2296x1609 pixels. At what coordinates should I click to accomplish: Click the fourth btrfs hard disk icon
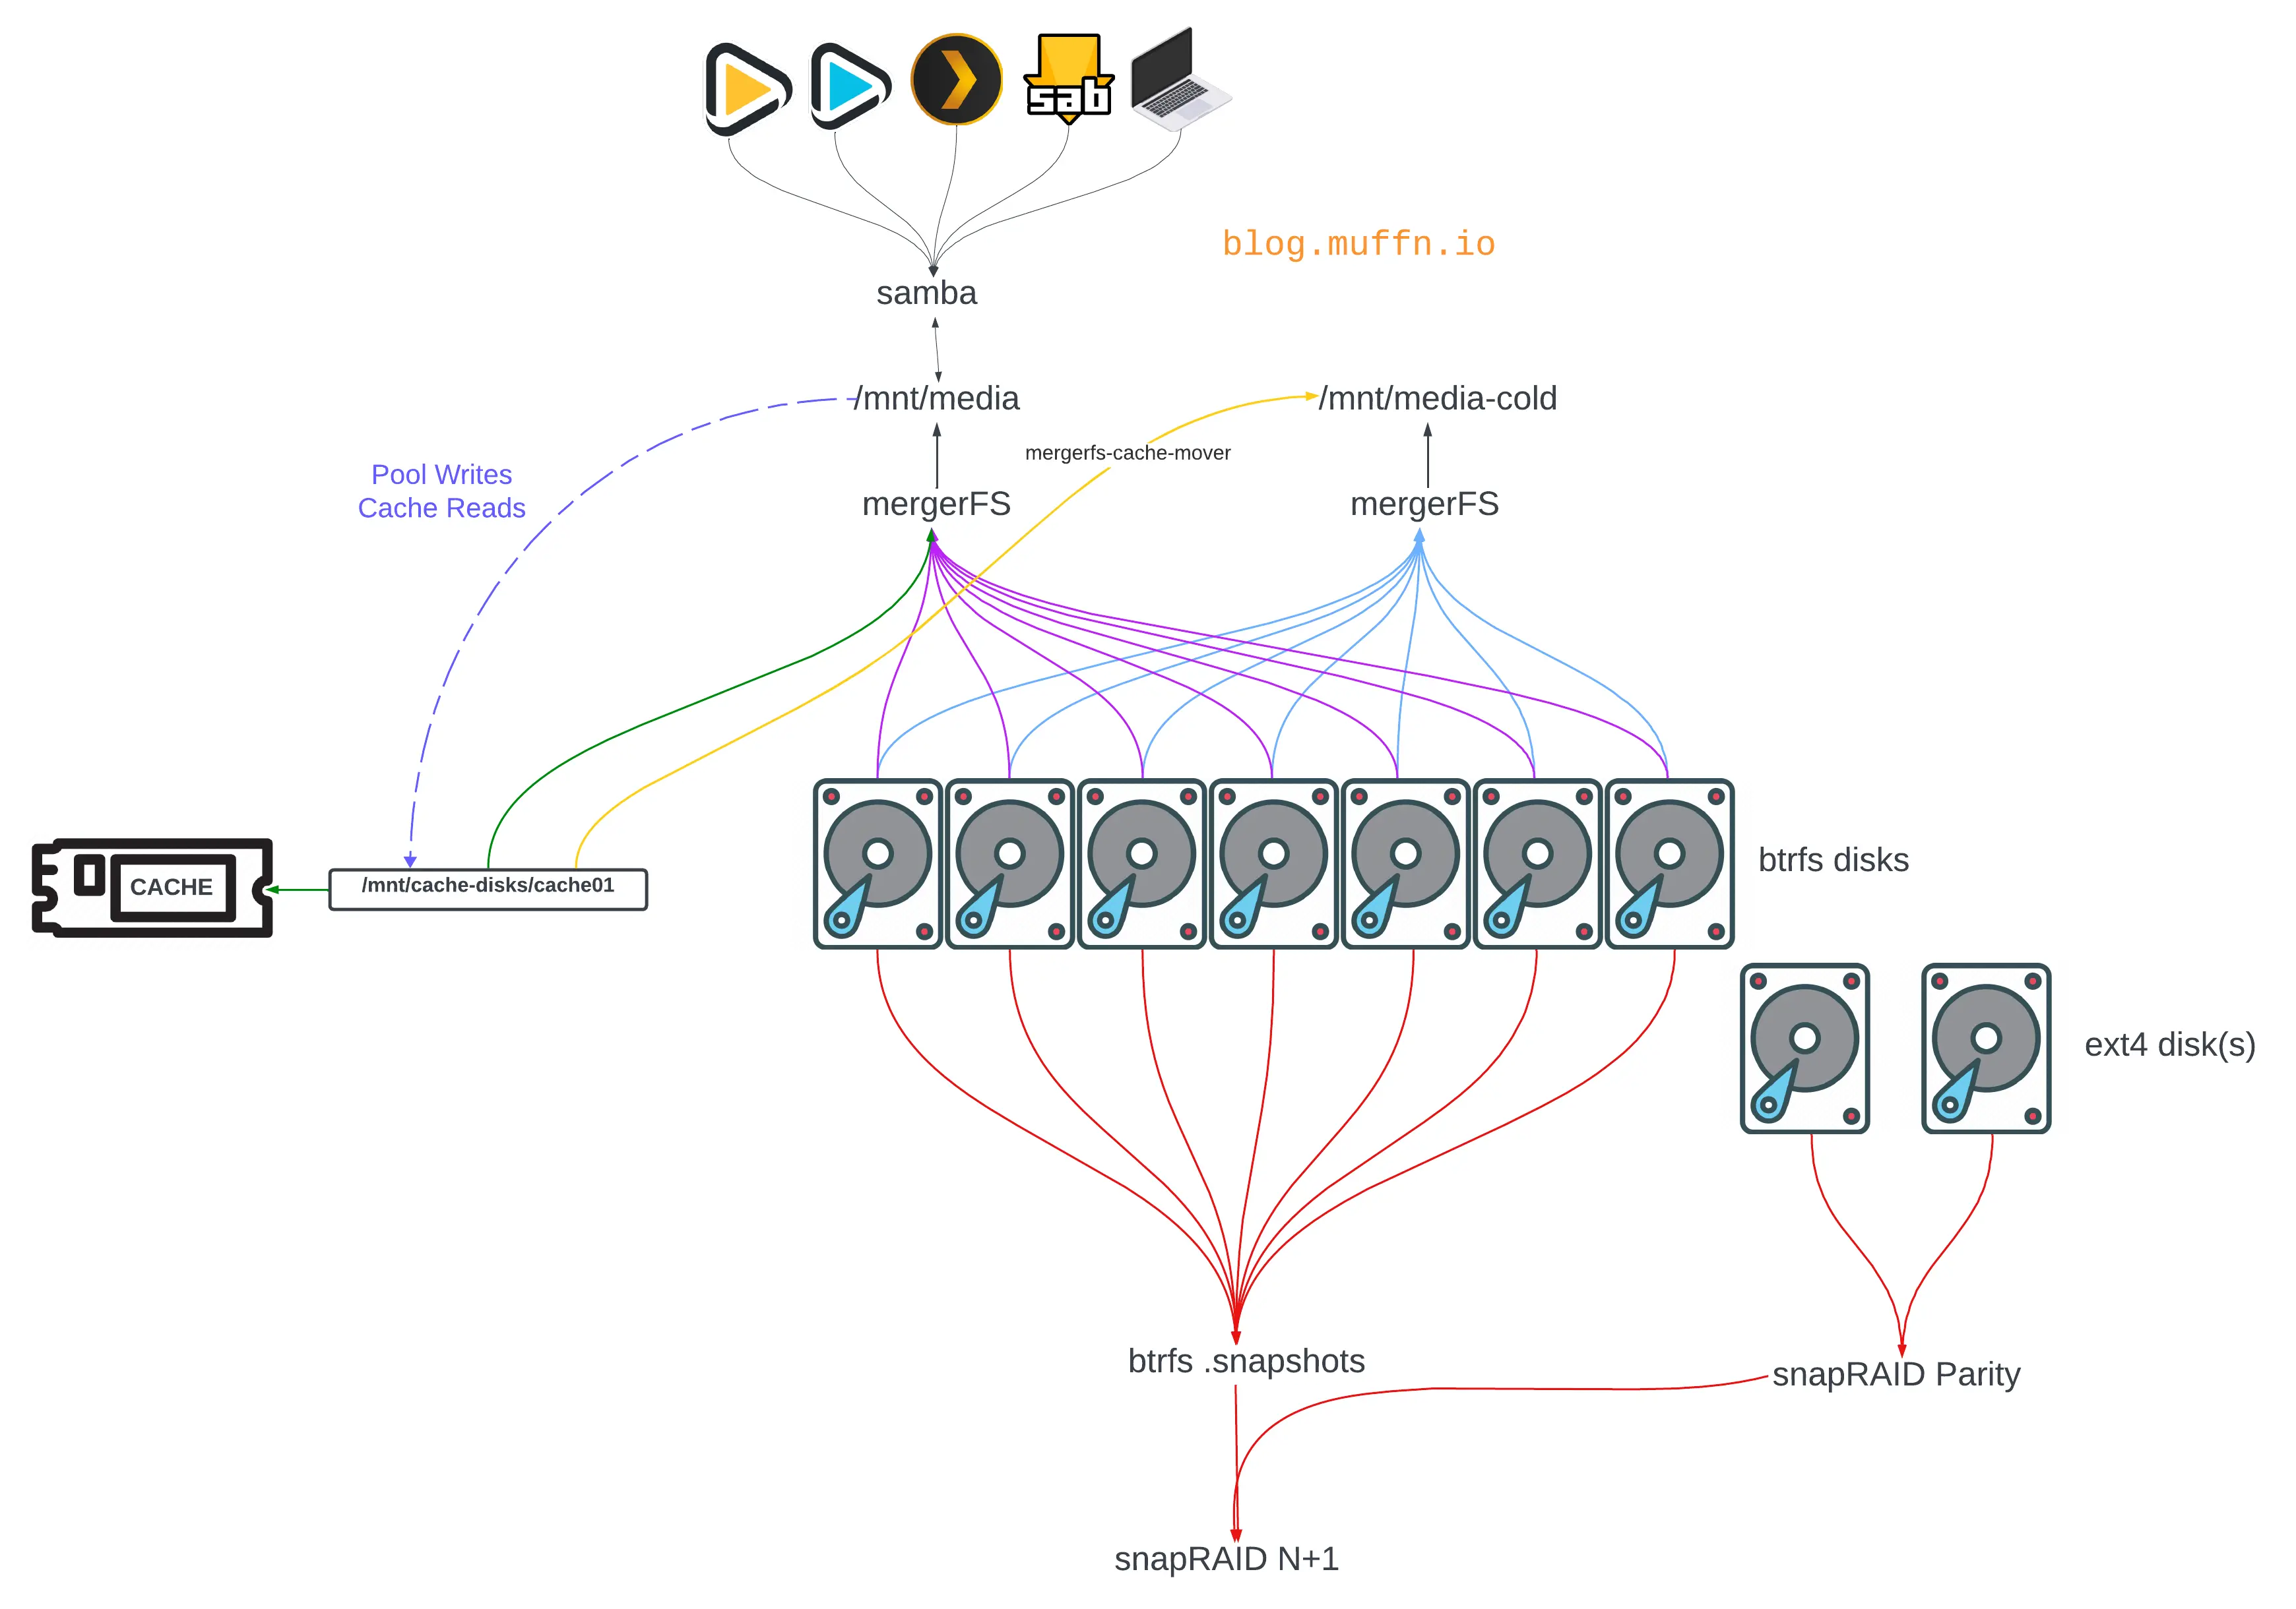pos(1273,865)
